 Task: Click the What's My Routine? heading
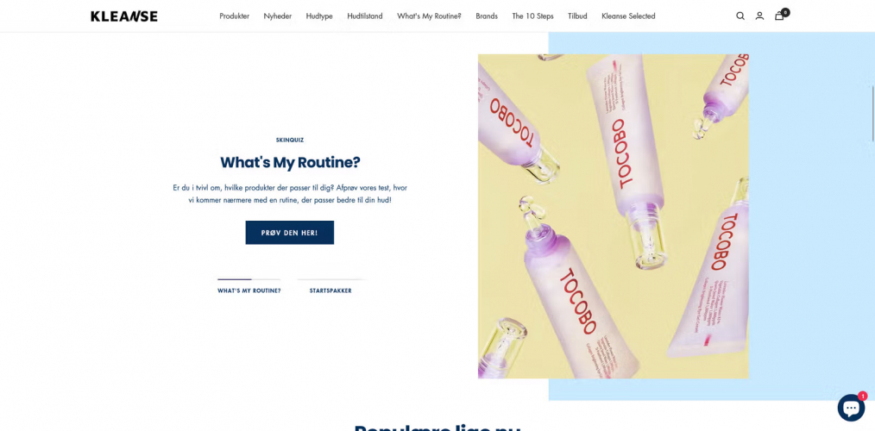pyautogui.click(x=290, y=162)
